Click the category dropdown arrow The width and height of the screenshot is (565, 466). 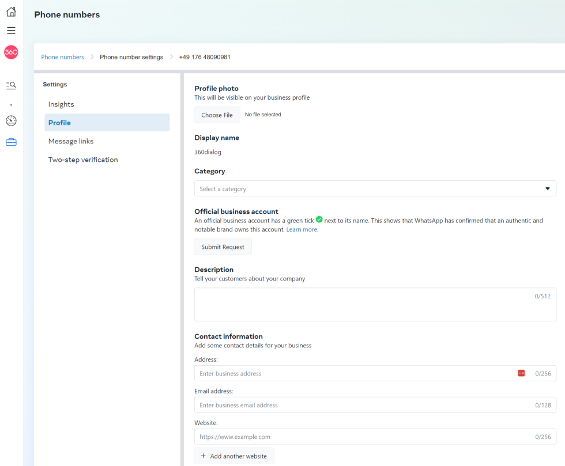coord(547,189)
